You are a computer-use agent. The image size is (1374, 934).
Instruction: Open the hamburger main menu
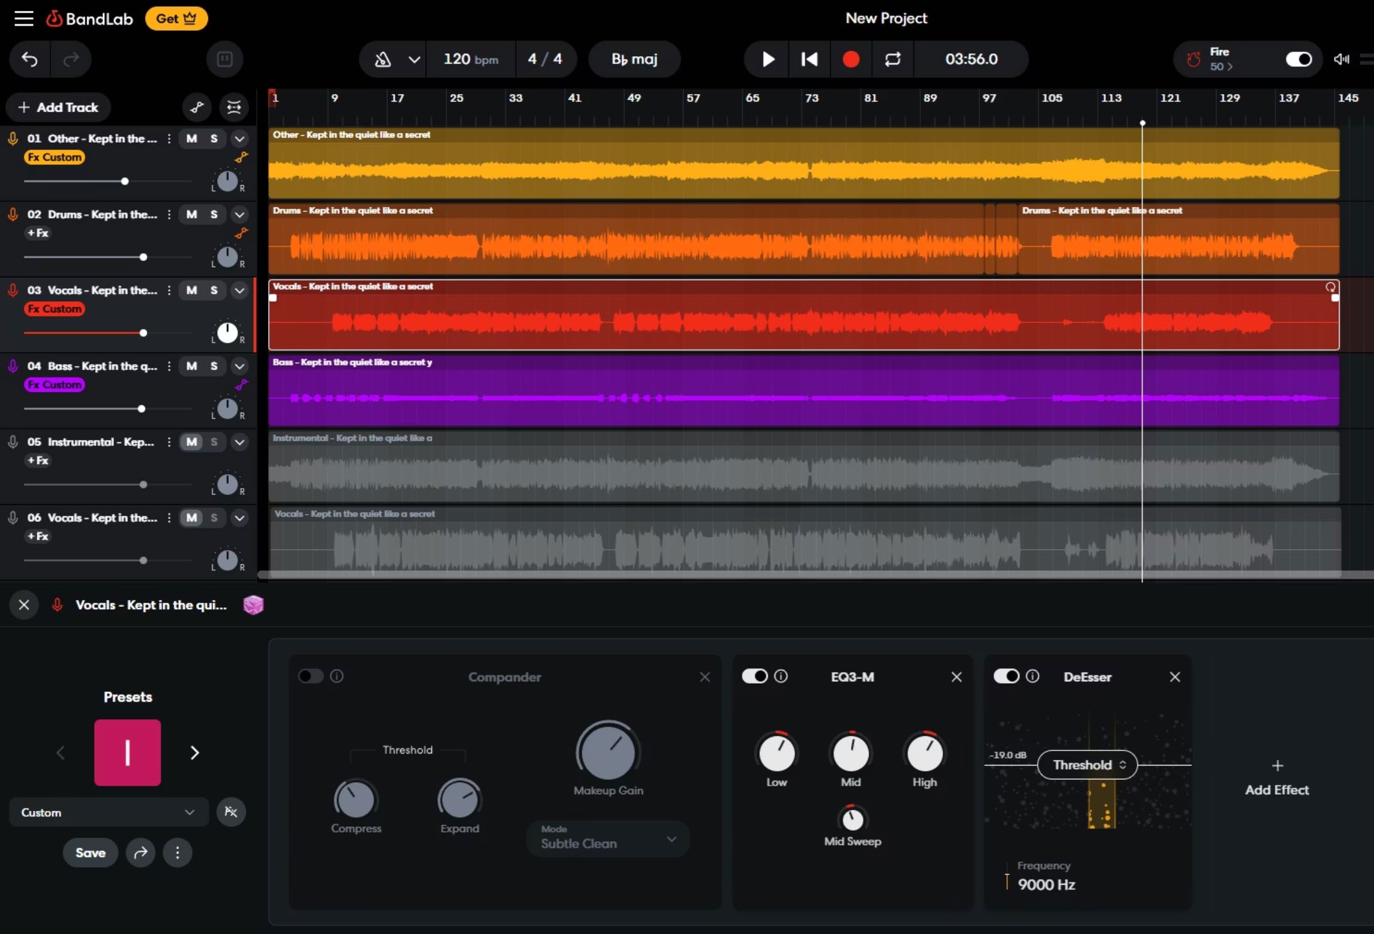pos(23,18)
